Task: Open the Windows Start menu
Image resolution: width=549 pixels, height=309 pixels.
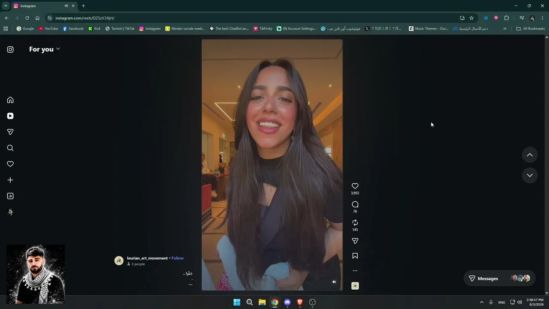Action: [237, 302]
